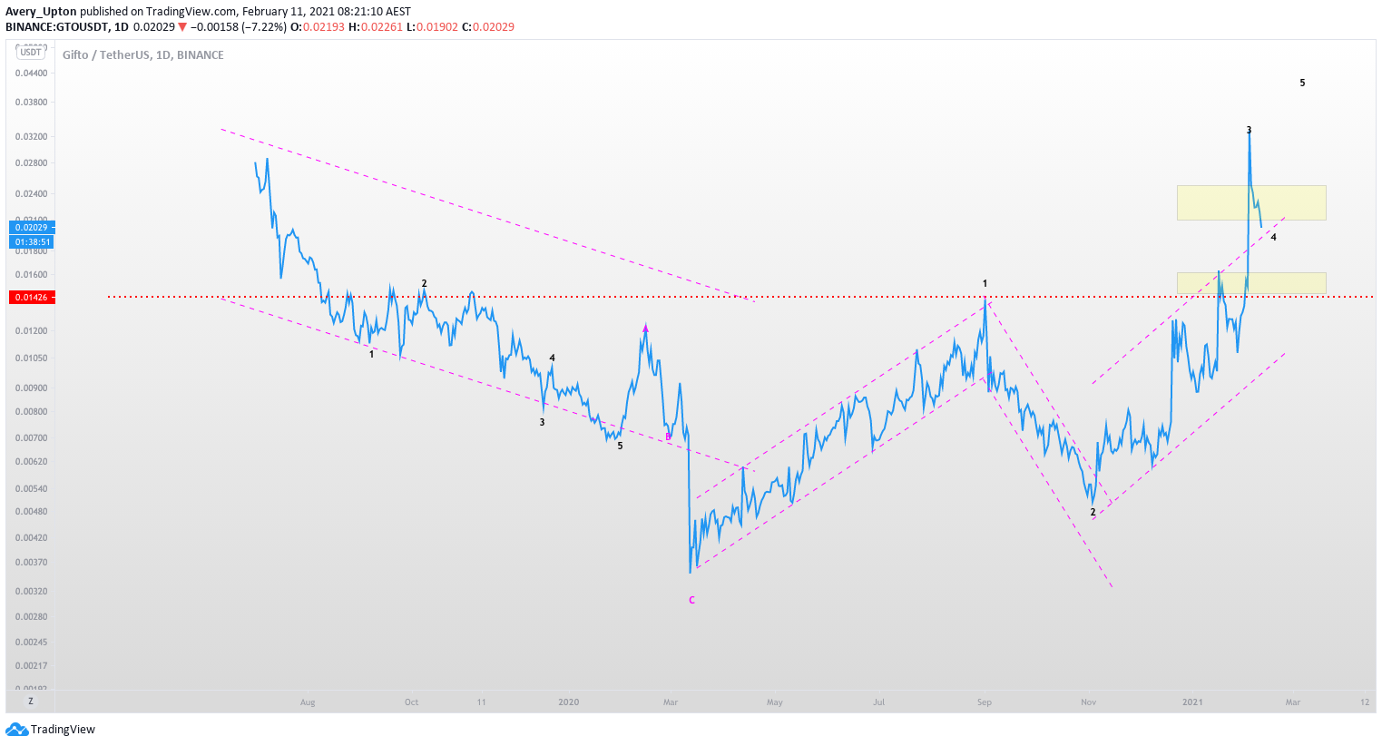Image resolution: width=1382 pixels, height=746 pixels.
Task: Click the 0.04400 price axis label
Action: (x=31, y=74)
